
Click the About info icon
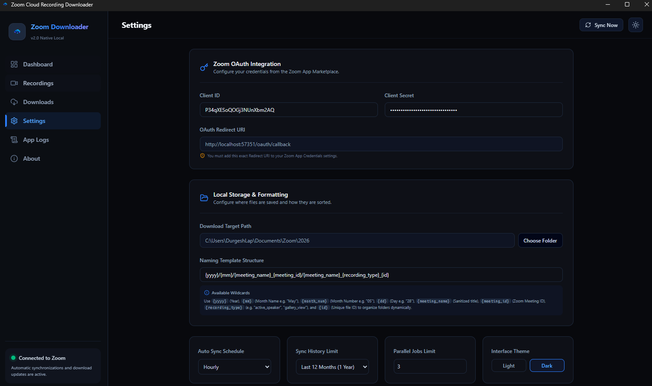tap(14, 159)
